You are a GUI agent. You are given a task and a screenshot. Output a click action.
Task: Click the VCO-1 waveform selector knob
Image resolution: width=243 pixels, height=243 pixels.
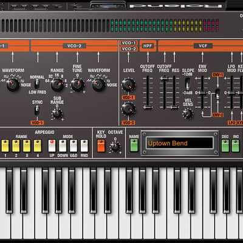click(x=13, y=84)
